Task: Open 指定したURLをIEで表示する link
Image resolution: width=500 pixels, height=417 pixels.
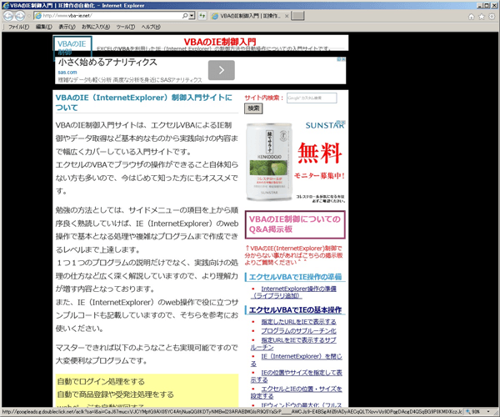Action: click(298, 322)
